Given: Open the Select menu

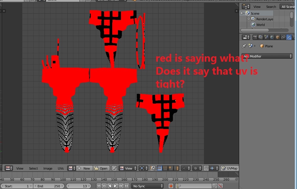Looking at the screenshot, I should pyautogui.click(x=33, y=168).
